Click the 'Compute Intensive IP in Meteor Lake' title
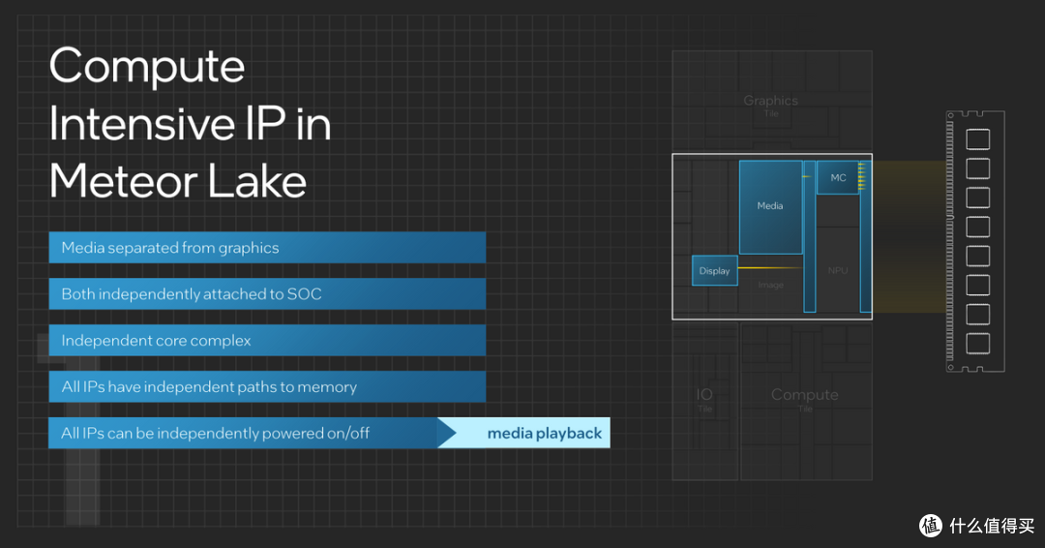Viewport: 1045px width, 548px height. point(190,123)
